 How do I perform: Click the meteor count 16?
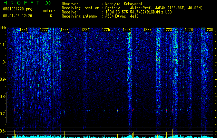pos(50,16)
